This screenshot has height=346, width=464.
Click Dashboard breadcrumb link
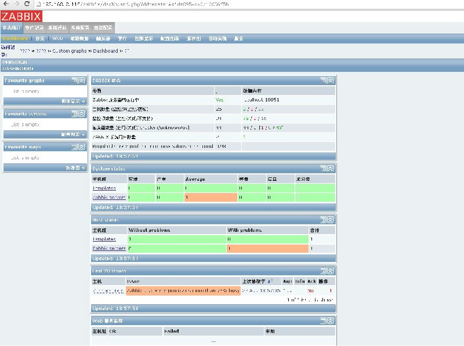pyautogui.click(x=106, y=51)
